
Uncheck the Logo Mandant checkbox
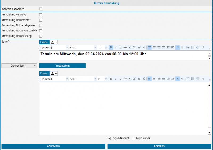click(x=109, y=139)
